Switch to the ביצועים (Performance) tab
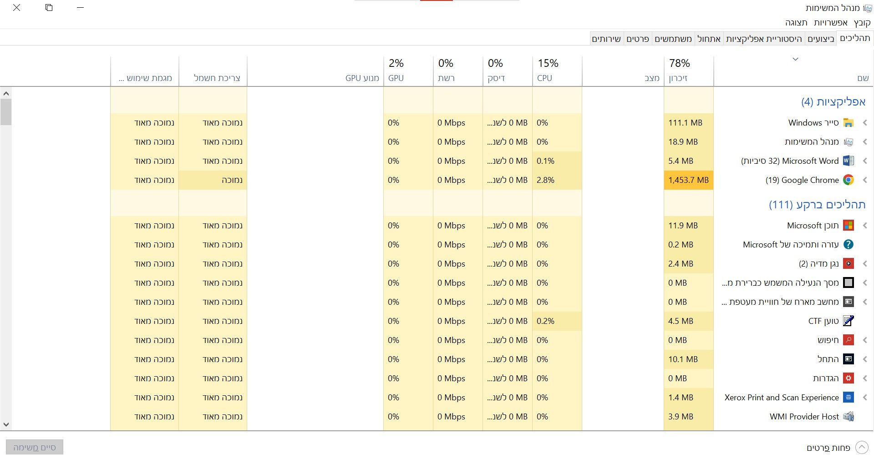 (821, 39)
